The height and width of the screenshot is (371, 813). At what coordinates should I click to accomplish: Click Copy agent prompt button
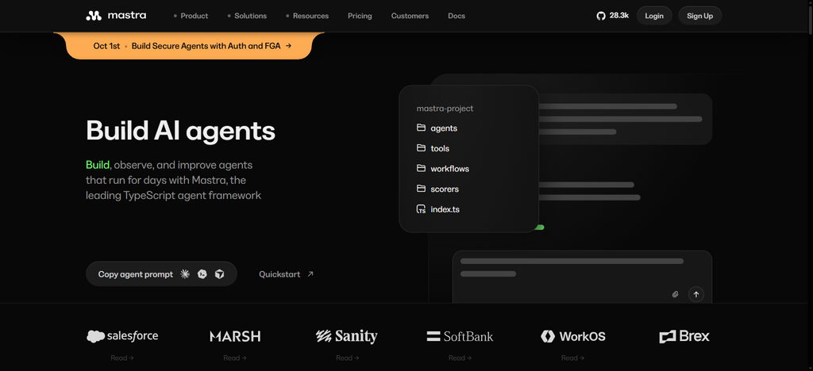[x=161, y=274]
